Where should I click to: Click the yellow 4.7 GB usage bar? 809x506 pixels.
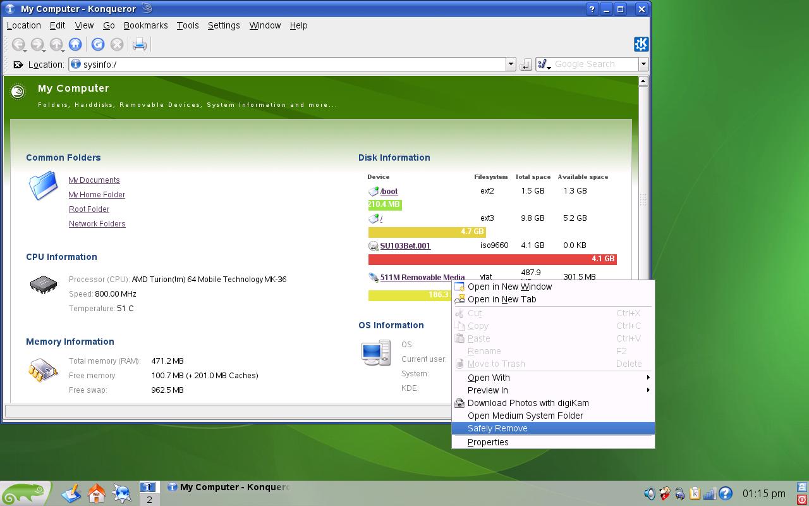pos(427,231)
